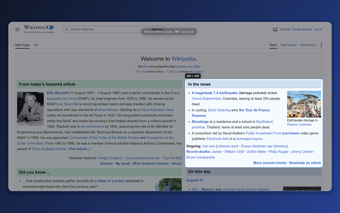Open the Main Page tab
Image resolution: width=340 pixels, height=213 pixels.
coord(22,45)
